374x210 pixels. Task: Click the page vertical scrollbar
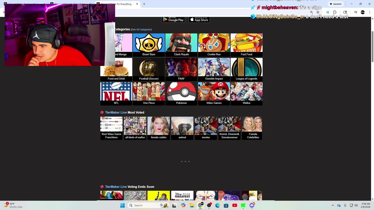(373, 46)
